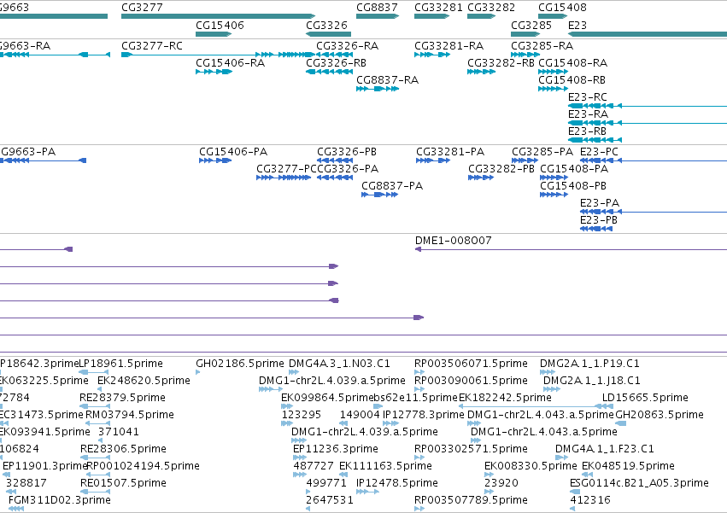This screenshot has width=727, height=513.
Task: Click the DMG4A.3_1.N03.C1 EST label
Action: [339, 364]
